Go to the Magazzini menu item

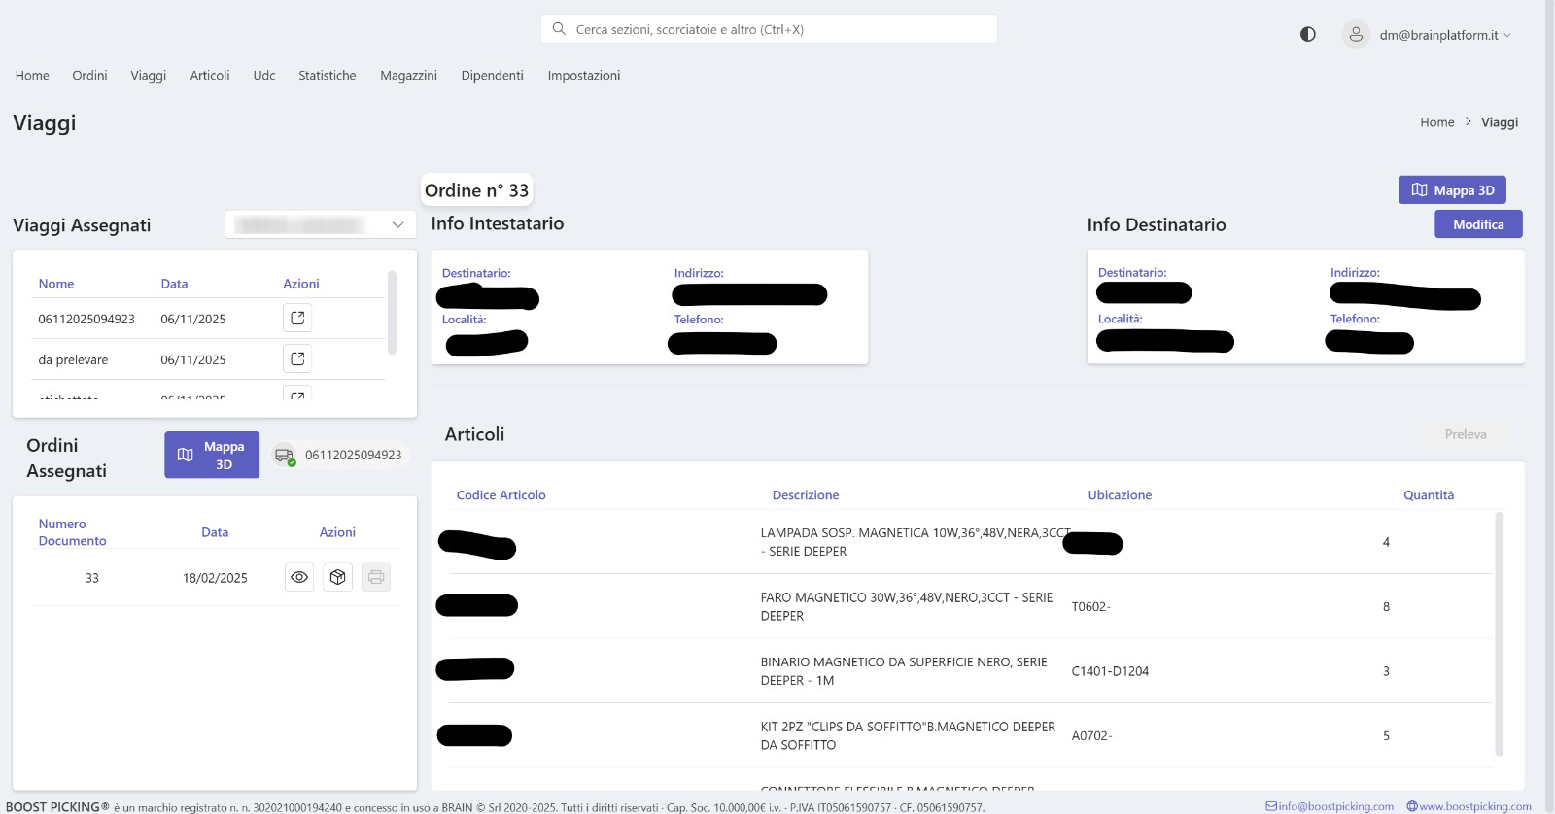(x=408, y=75)
